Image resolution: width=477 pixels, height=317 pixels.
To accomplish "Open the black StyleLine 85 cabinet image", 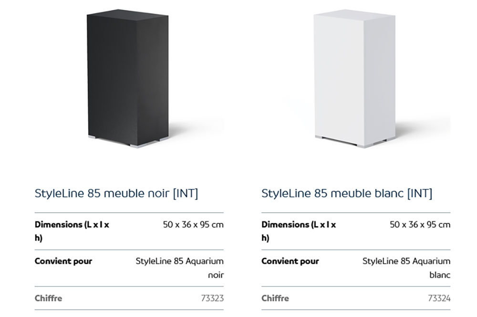I will pyautogui.click(x=128, y=79).
